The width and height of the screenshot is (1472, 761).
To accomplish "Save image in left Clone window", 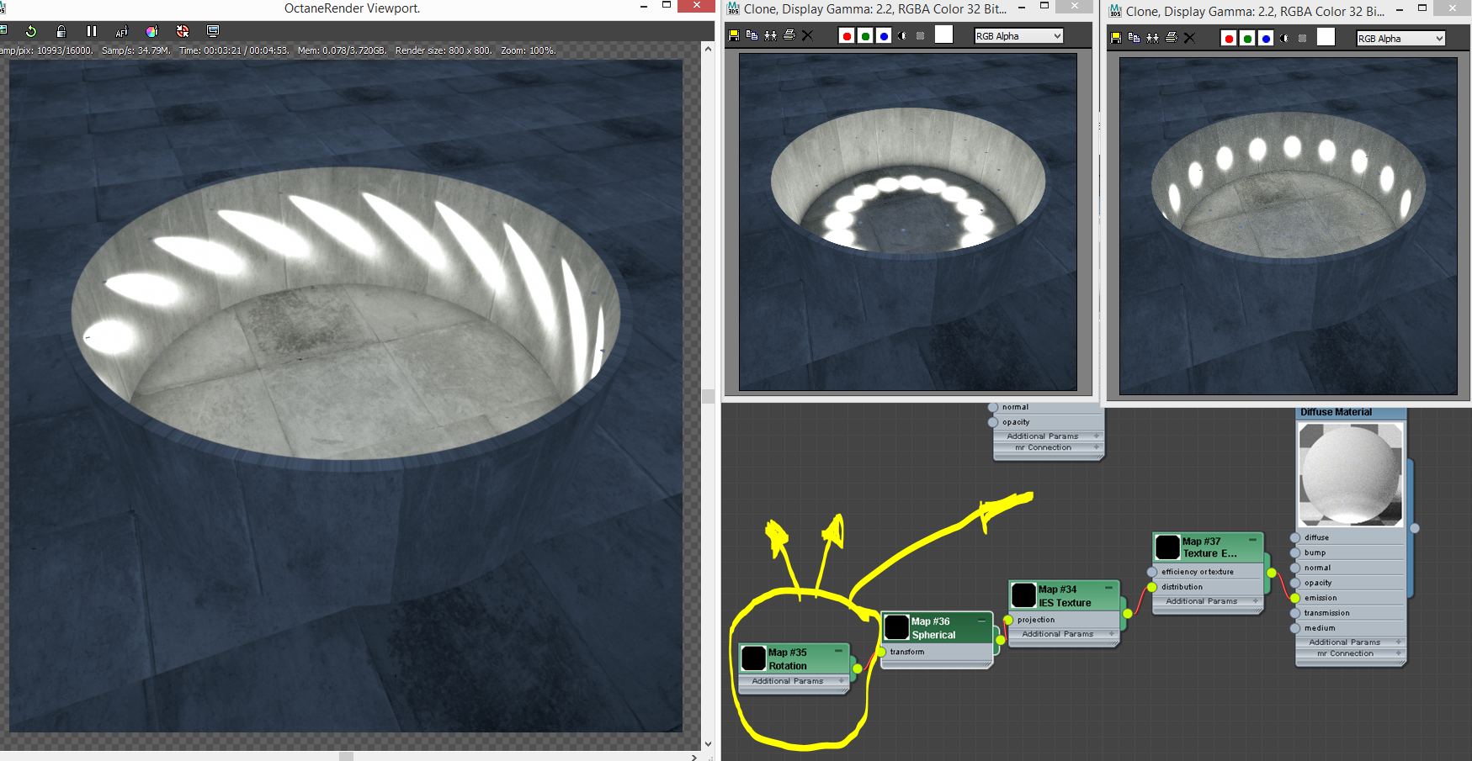I will click(734, 35).
